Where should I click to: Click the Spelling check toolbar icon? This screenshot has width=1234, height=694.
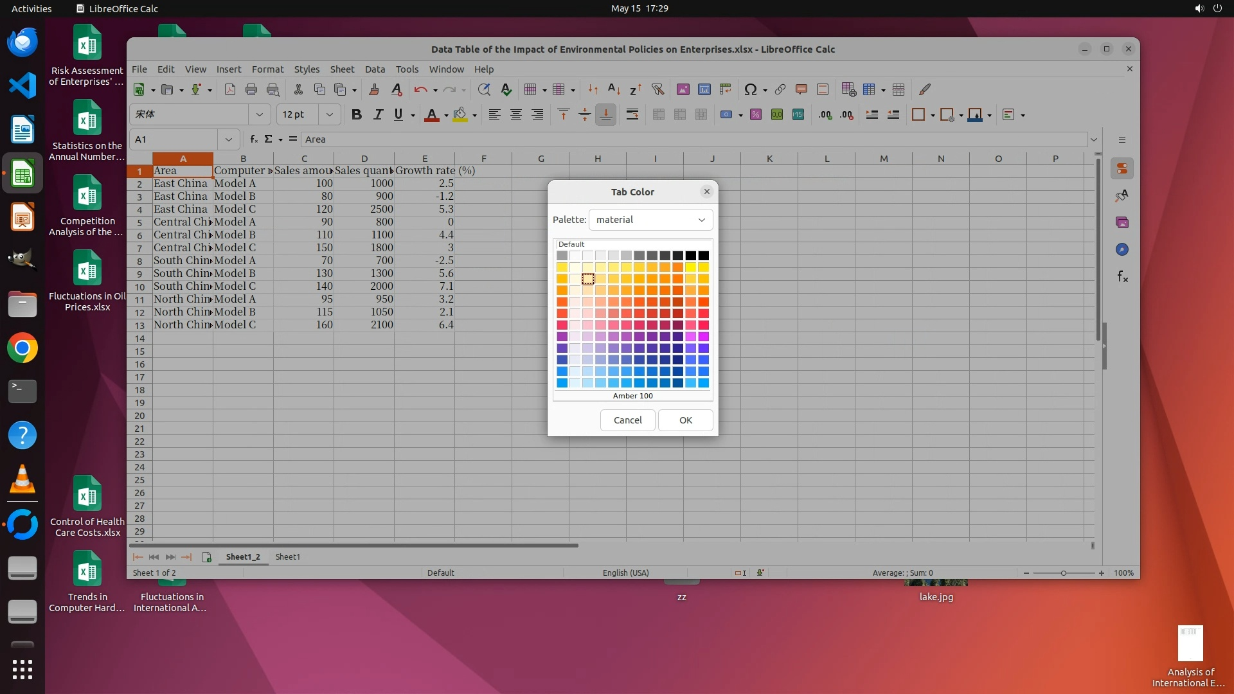click(506, 89)
